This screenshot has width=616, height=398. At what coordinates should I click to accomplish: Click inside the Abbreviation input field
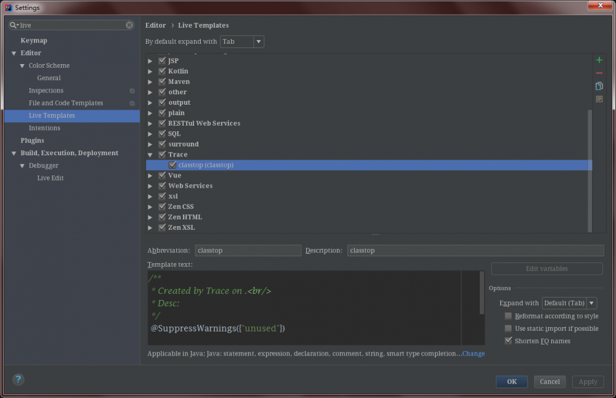(248, 250)
